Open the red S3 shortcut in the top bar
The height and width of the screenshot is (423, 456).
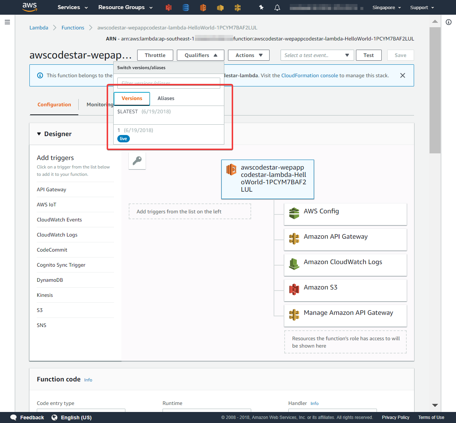(x=168, y=7)
